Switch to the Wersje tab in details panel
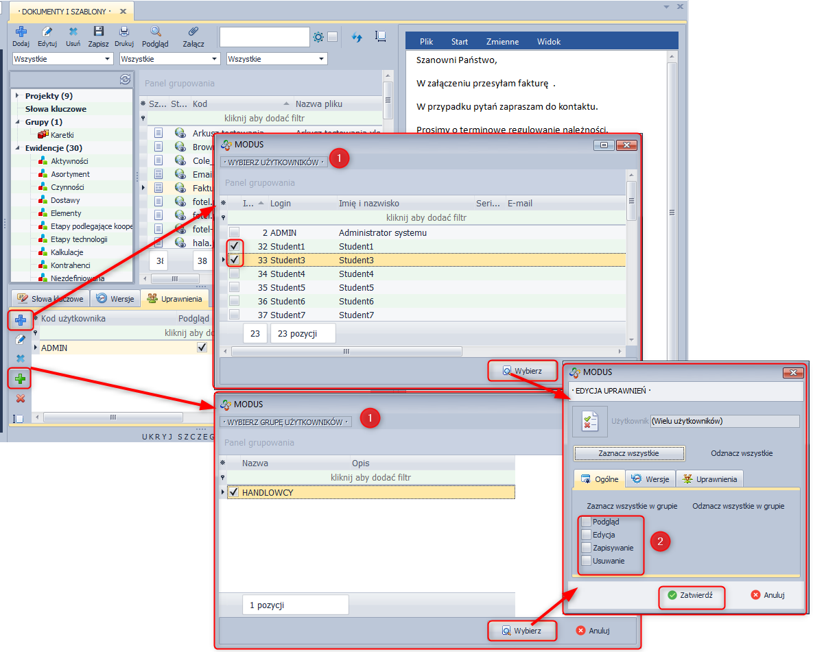 (116, 298)
